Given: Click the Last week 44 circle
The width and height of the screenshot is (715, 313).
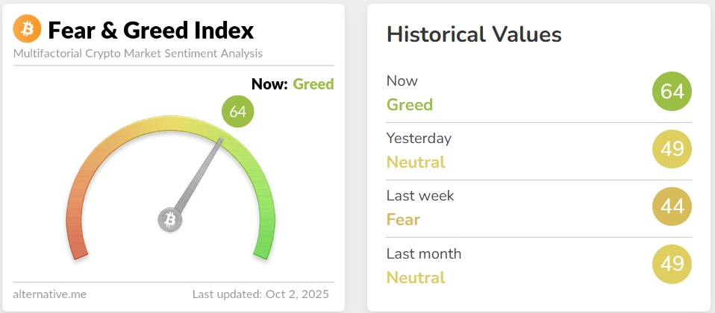Looking at the screenshot, I should pyautogui.click(x=672, y=206).
